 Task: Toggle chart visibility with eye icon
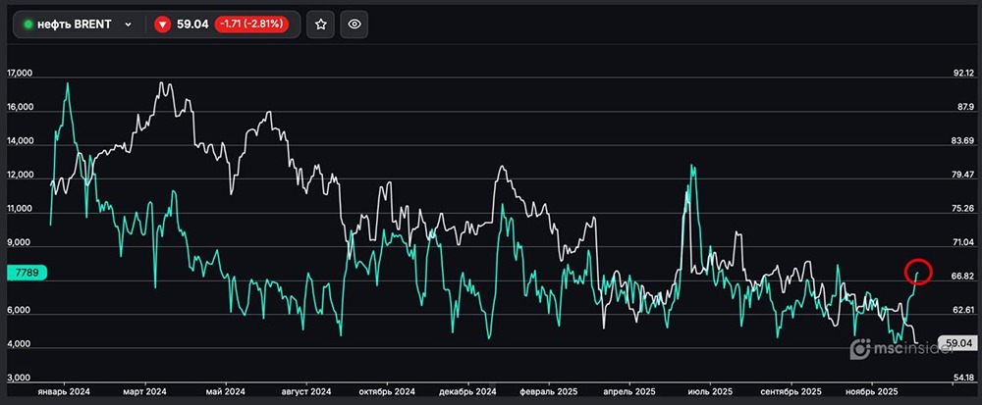[355, 25]
